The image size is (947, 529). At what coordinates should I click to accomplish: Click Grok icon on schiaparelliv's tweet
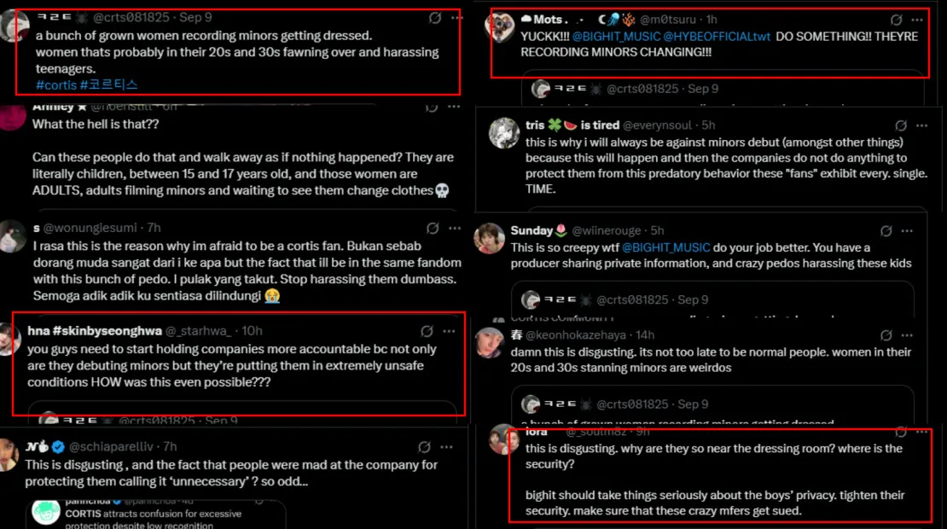point(424,447)
